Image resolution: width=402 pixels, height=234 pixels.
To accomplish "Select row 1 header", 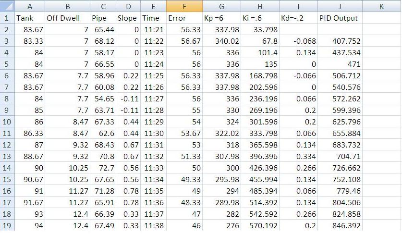I will point(7,18).
